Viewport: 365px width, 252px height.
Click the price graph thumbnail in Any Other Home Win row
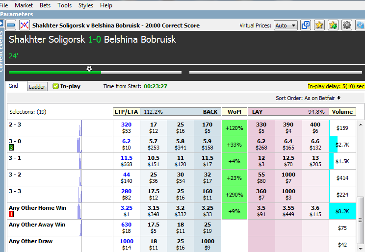[79, 211]
